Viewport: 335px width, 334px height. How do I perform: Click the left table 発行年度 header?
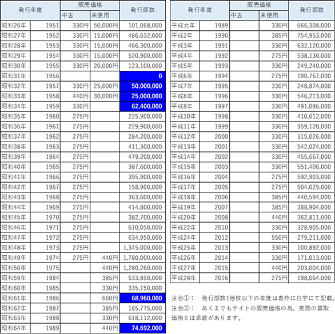coord(30,10)
